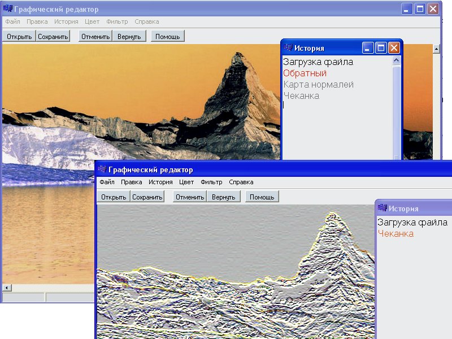This screenshot has width=452, height=339.
Task: Open Цвет menu in back editor window
Action: [x=92, y=21]
